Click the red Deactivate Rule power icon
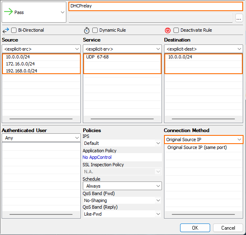The width and height of the screenshot is (246, 235). [168, 30]
